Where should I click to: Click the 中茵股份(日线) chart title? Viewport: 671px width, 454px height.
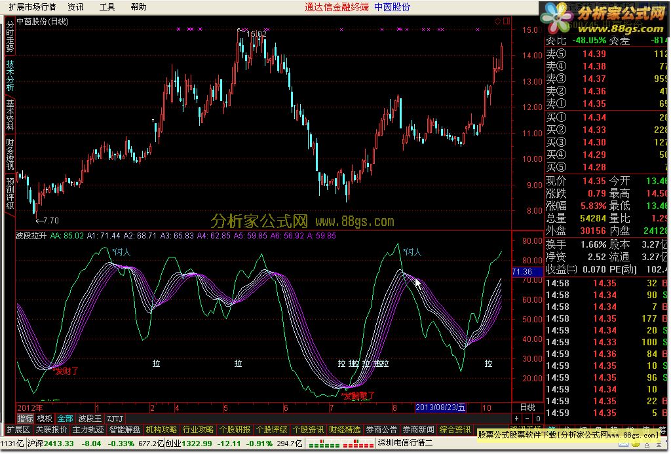(x=43, y=22)
